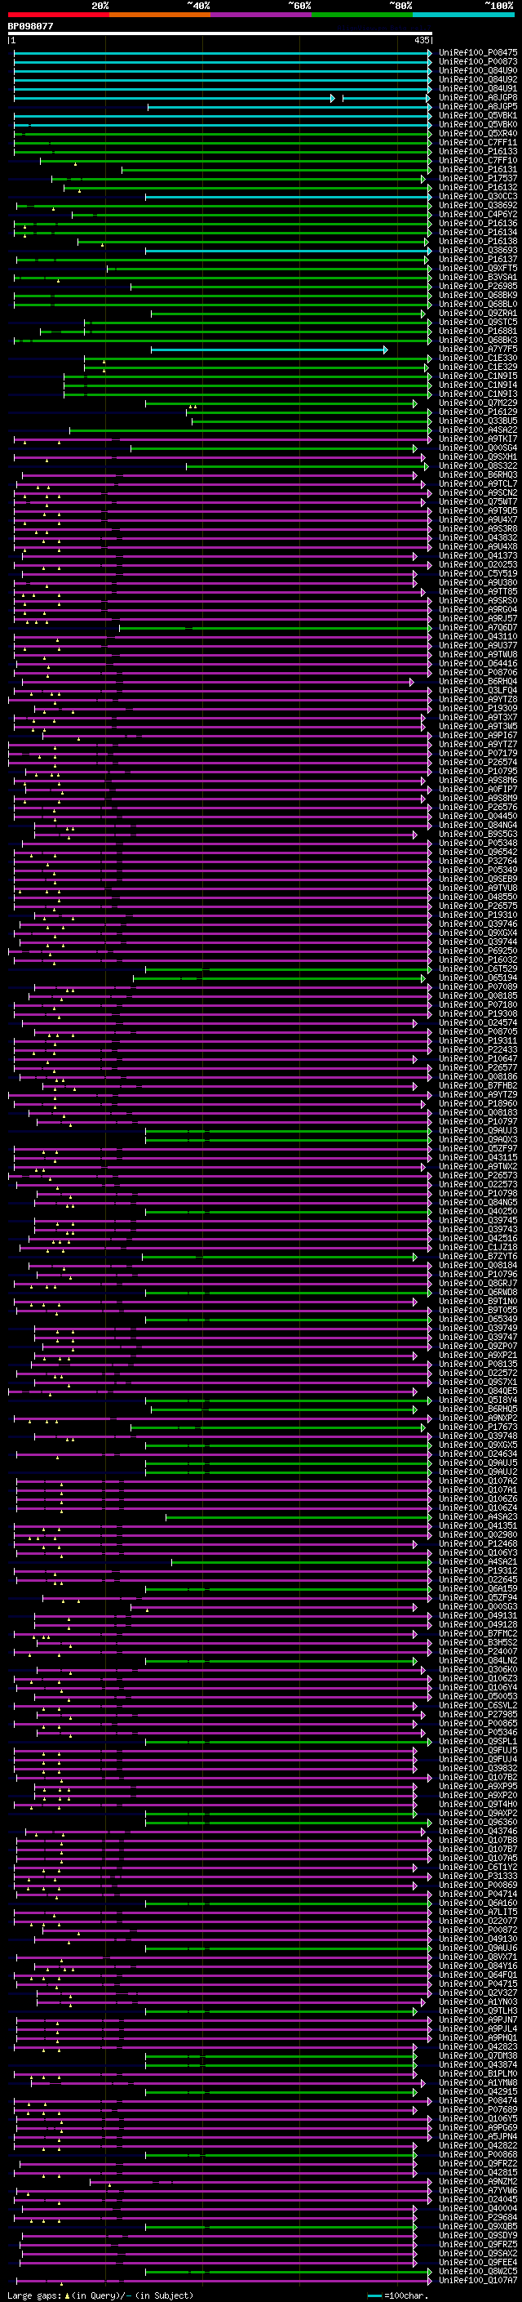Select the UniRef100_P69250 label
This screenshot has height=2302, width=522.
(478, 951)
